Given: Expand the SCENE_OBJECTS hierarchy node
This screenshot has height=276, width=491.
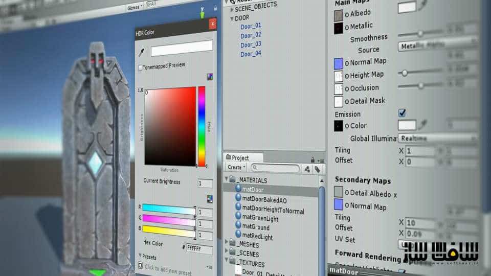Looking at the screenshot, I should click(x=232, y=10).
